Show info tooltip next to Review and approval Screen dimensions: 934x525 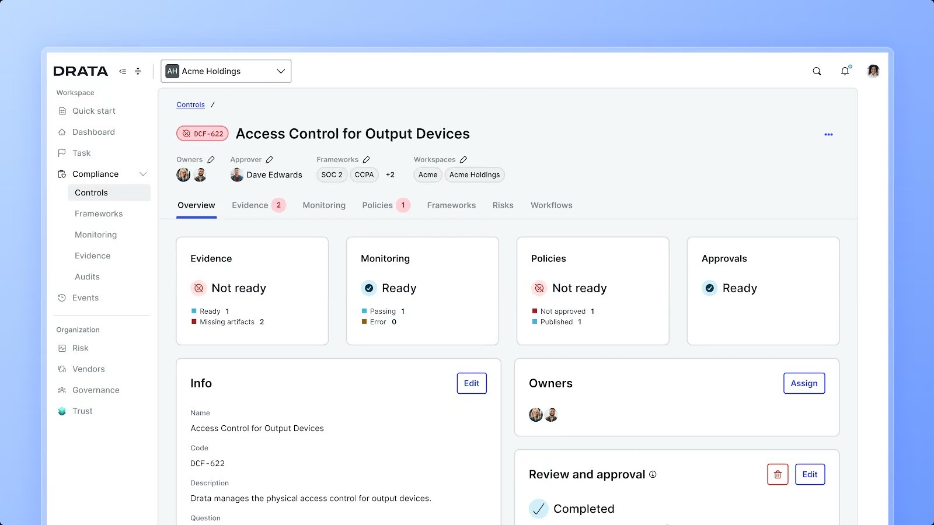pyautogui.click(x=653, y=474)
